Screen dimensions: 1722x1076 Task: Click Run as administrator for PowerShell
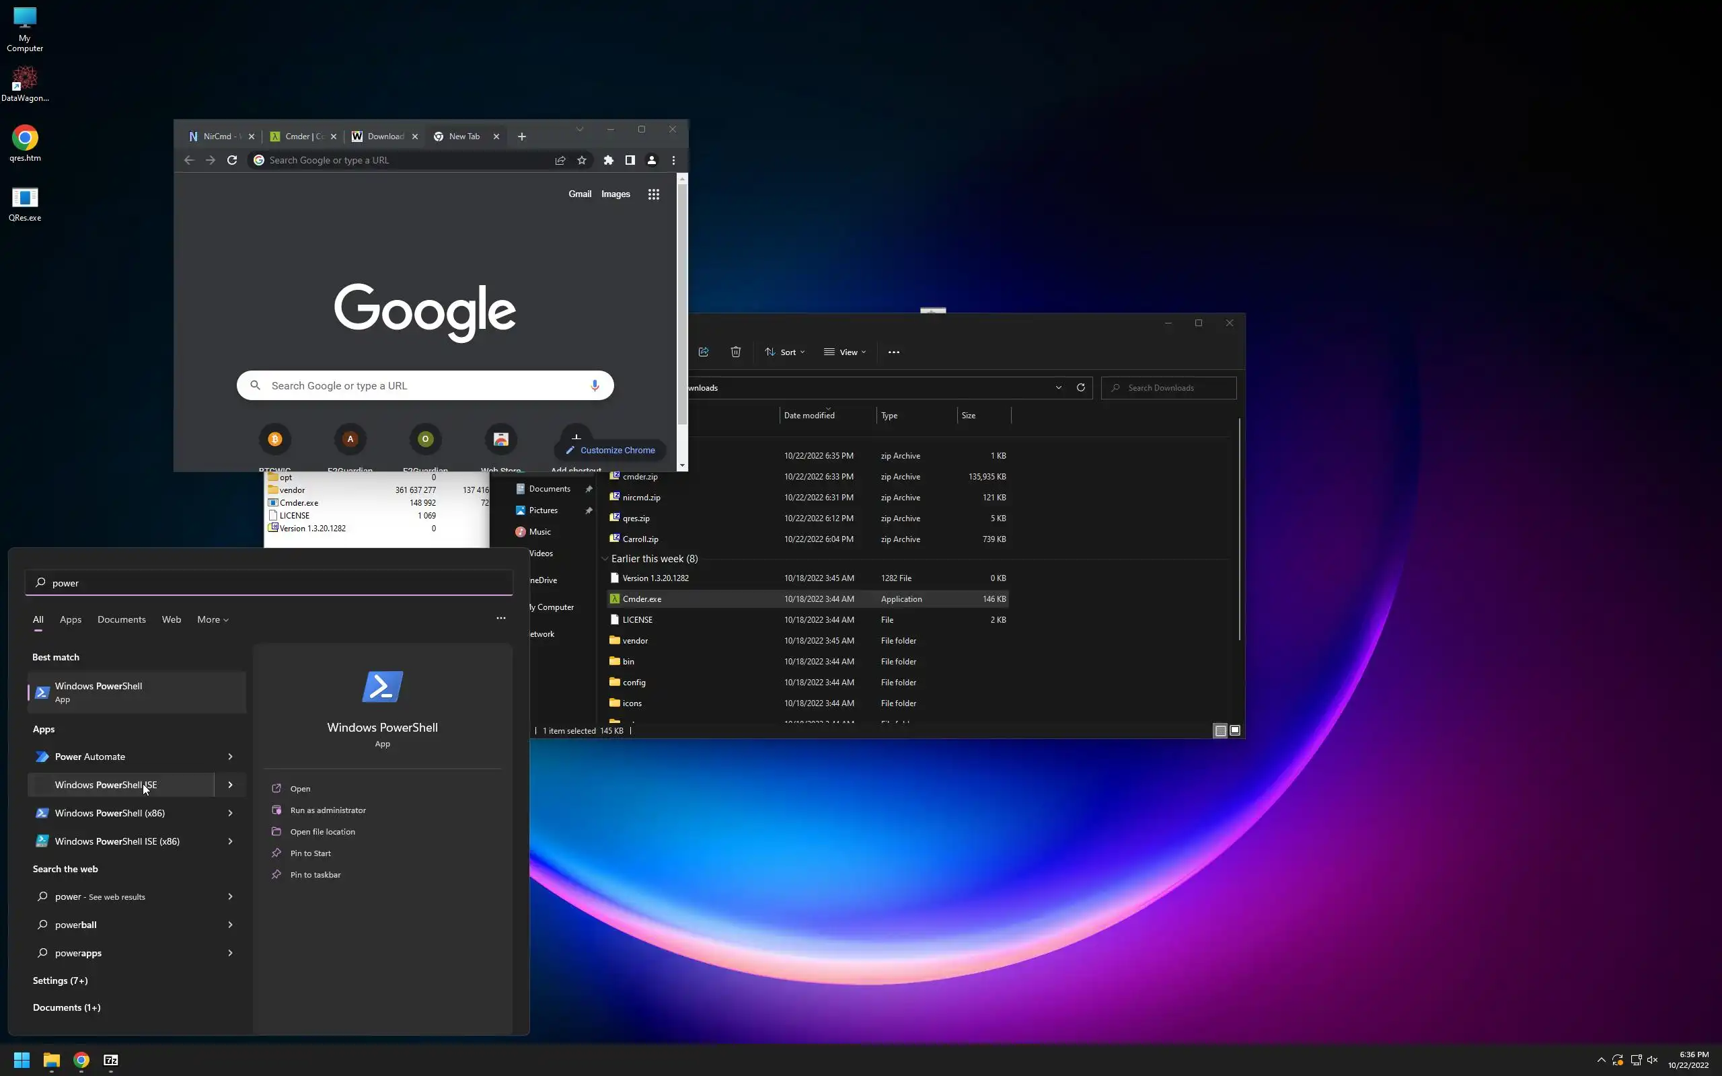328,810
